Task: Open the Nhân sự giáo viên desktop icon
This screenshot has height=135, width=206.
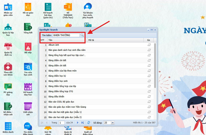Action: click(8, 10)
